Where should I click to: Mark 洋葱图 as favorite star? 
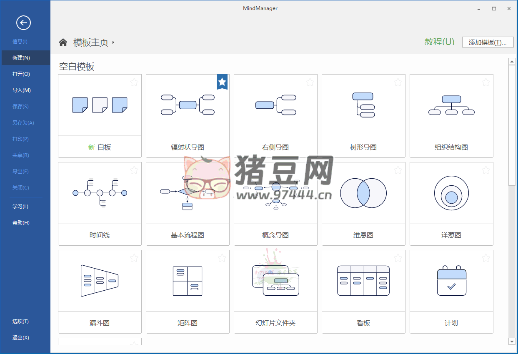click(x=486, y=170)
